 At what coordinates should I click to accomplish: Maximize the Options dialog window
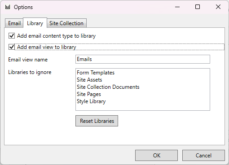click(x=198, y=7)
